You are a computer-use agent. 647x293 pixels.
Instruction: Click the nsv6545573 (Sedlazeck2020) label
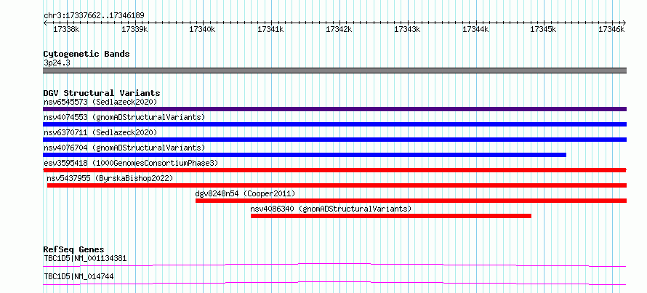click(100, 102)
